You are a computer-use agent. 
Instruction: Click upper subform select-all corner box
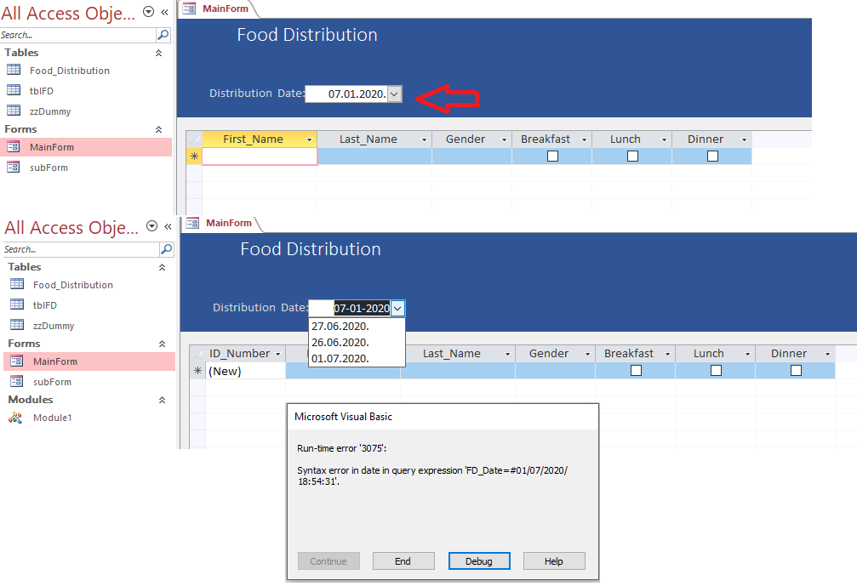pyautogui.click(x=194, y=139)
